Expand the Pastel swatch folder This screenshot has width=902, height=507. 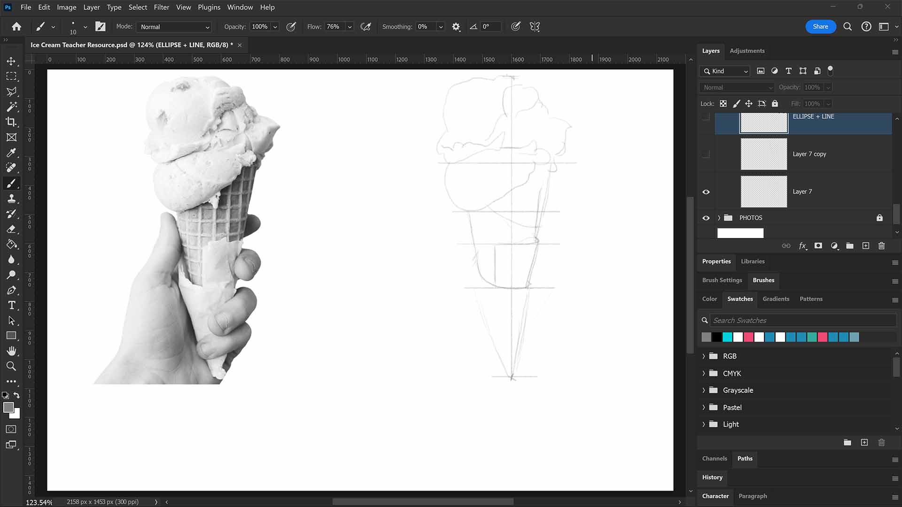pos(703,407)
